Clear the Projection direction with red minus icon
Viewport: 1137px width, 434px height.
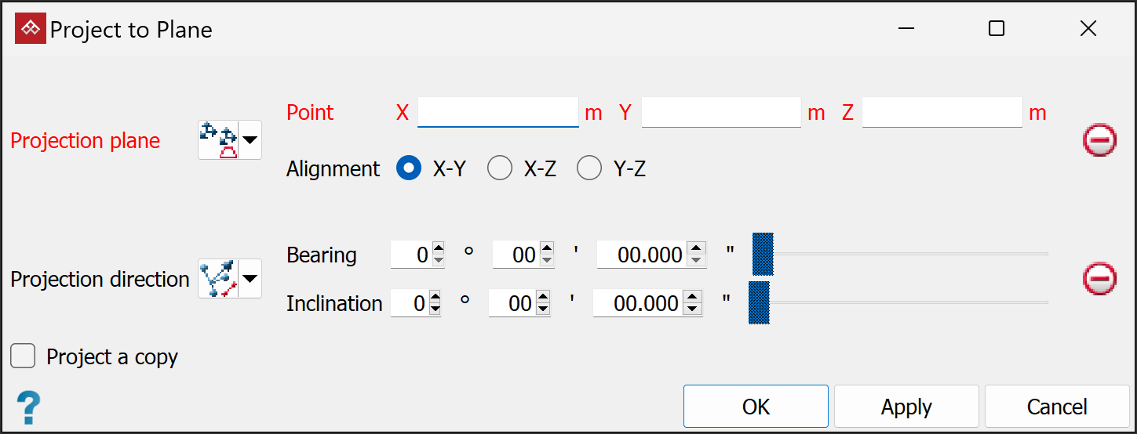click(x=1099, y=279)
